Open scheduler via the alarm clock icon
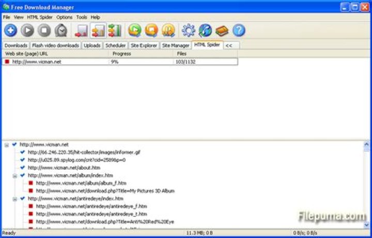Viewport: 372px width, 238px height. [61, 31]
